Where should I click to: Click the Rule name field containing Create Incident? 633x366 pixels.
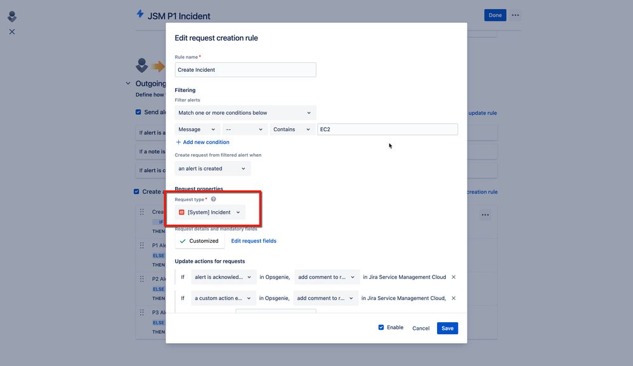pos(245,70)
